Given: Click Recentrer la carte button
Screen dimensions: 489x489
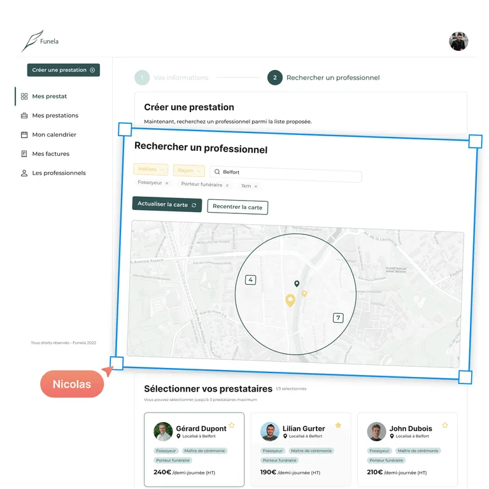Looking at the screenshot, I should tap(237, 207).
